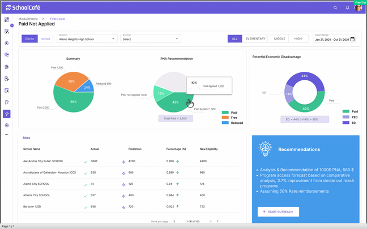Open the document with pencil sidebar icon
Viewport: 367px width, 229px height.
point(7,79)
